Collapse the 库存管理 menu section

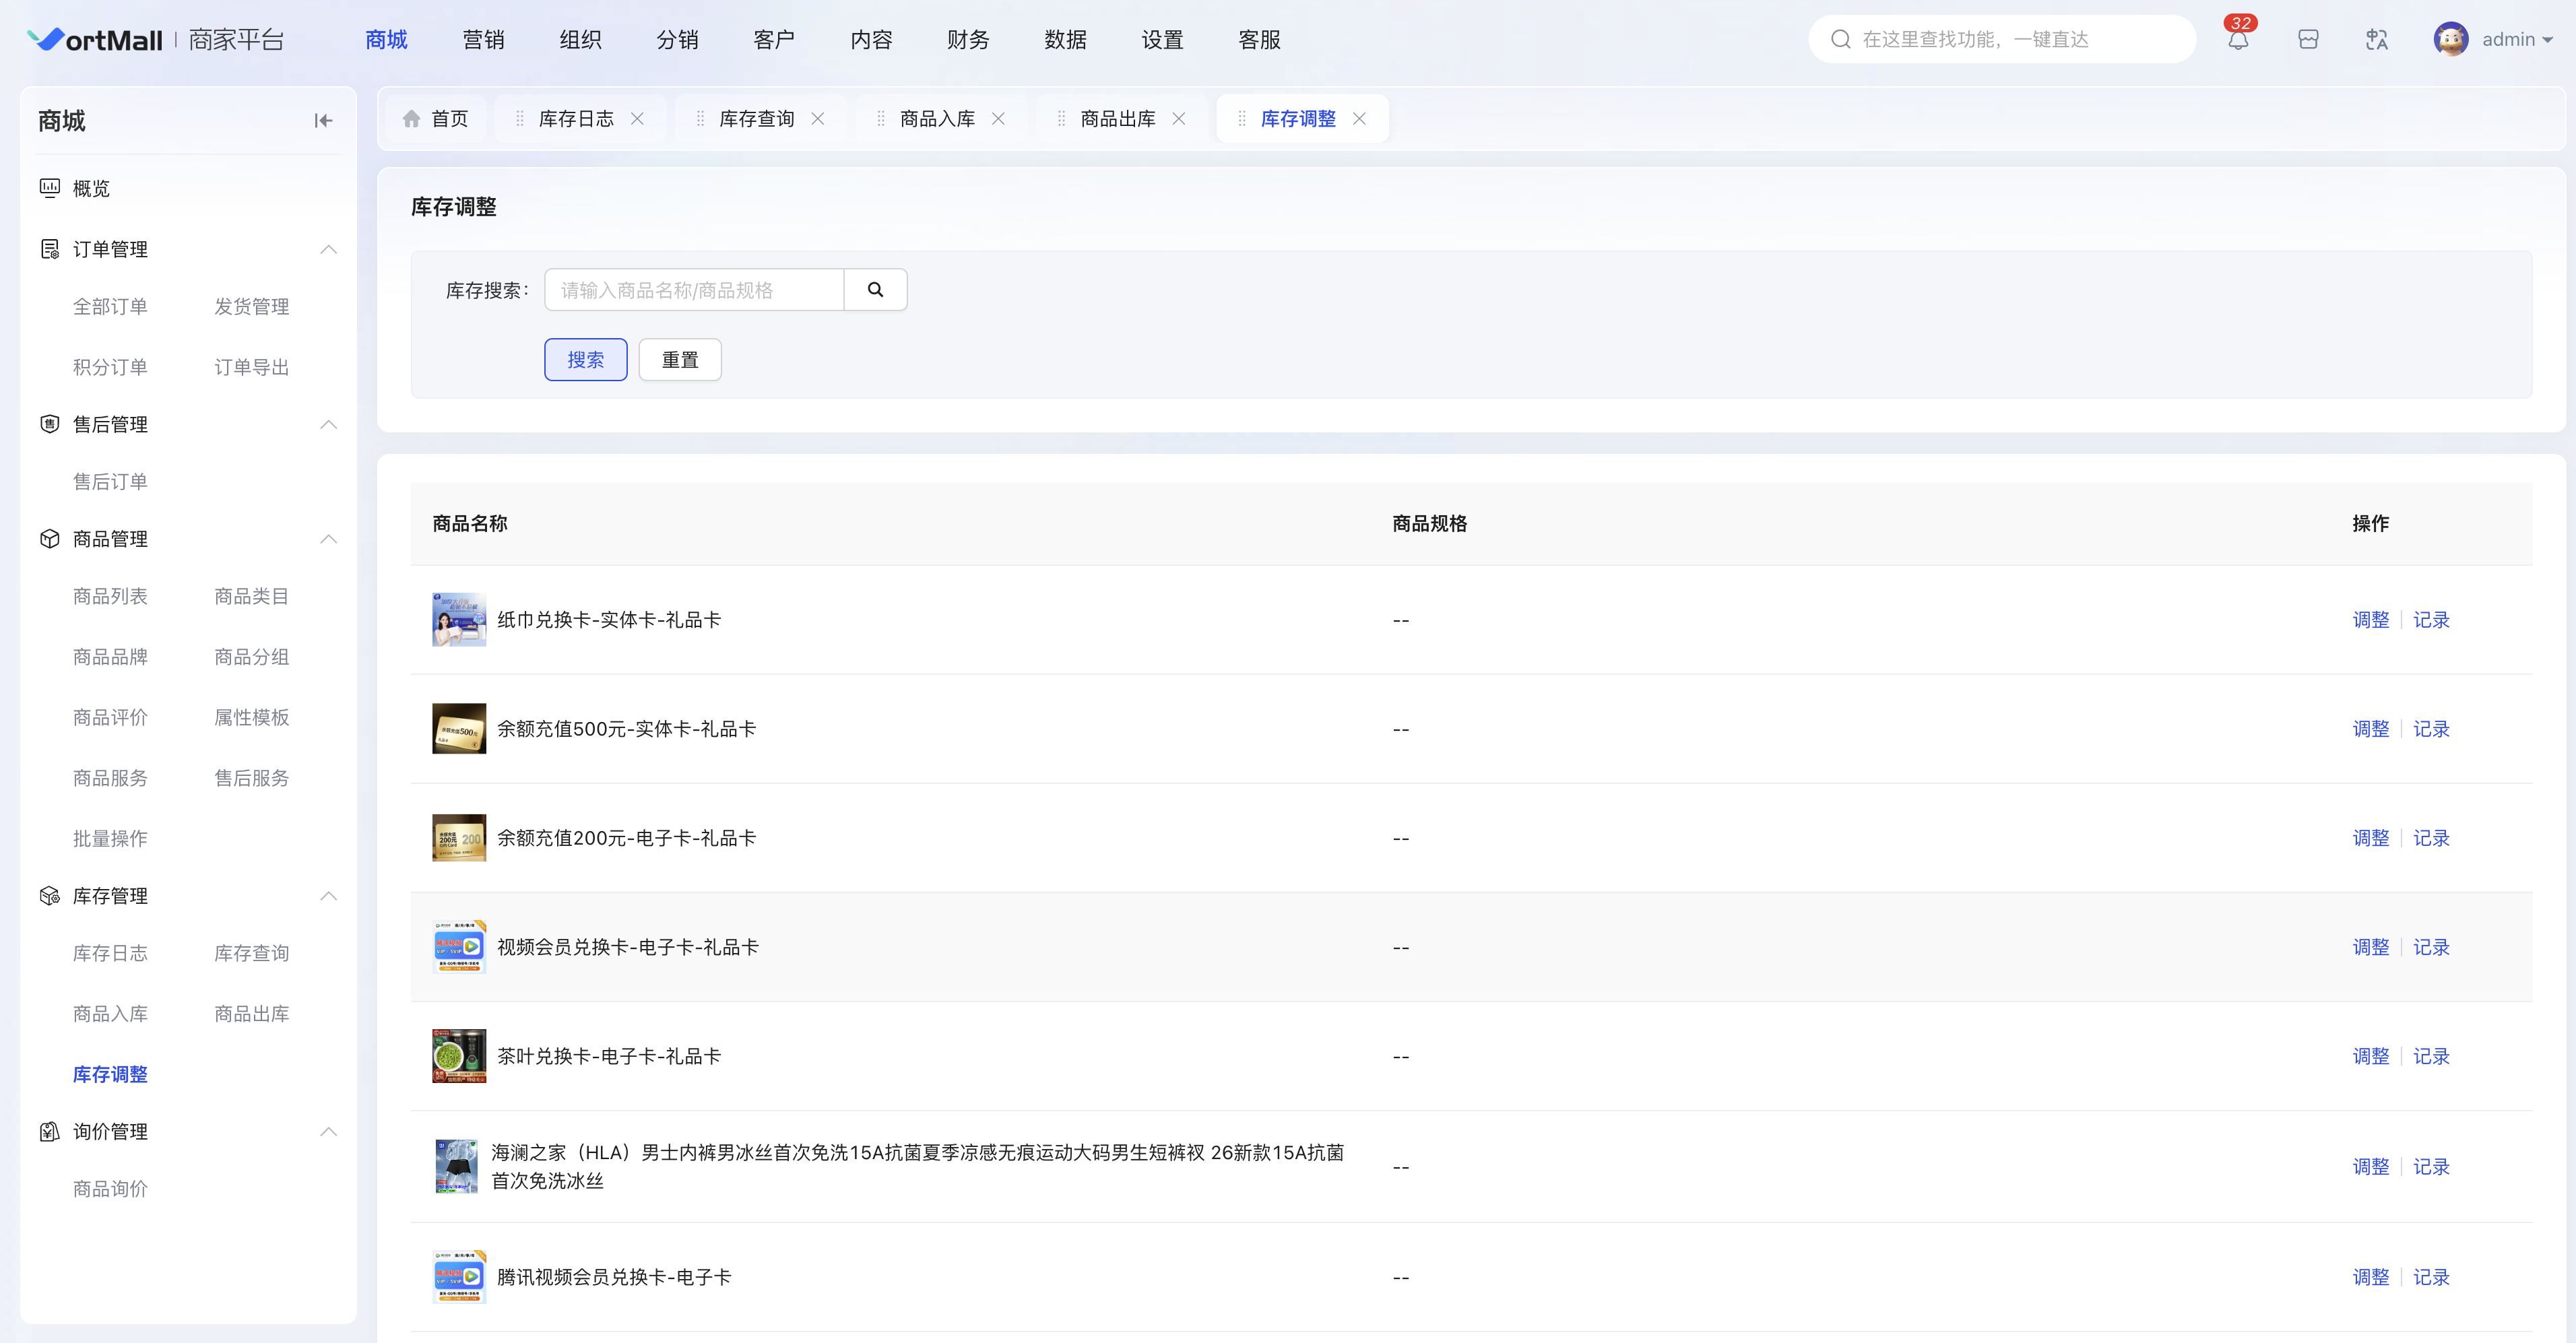tap(328, 896)
